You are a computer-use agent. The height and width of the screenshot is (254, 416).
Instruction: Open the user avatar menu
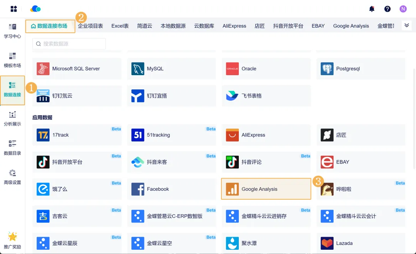tap(403, 9)
